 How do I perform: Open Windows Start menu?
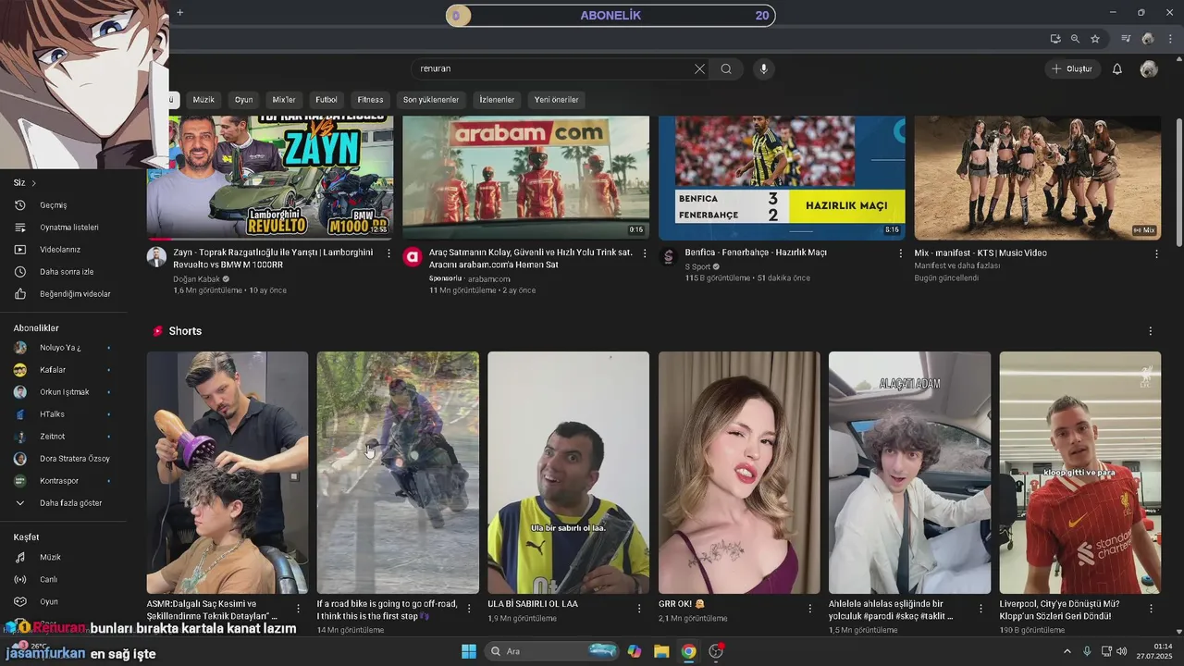tap(468, 651)
